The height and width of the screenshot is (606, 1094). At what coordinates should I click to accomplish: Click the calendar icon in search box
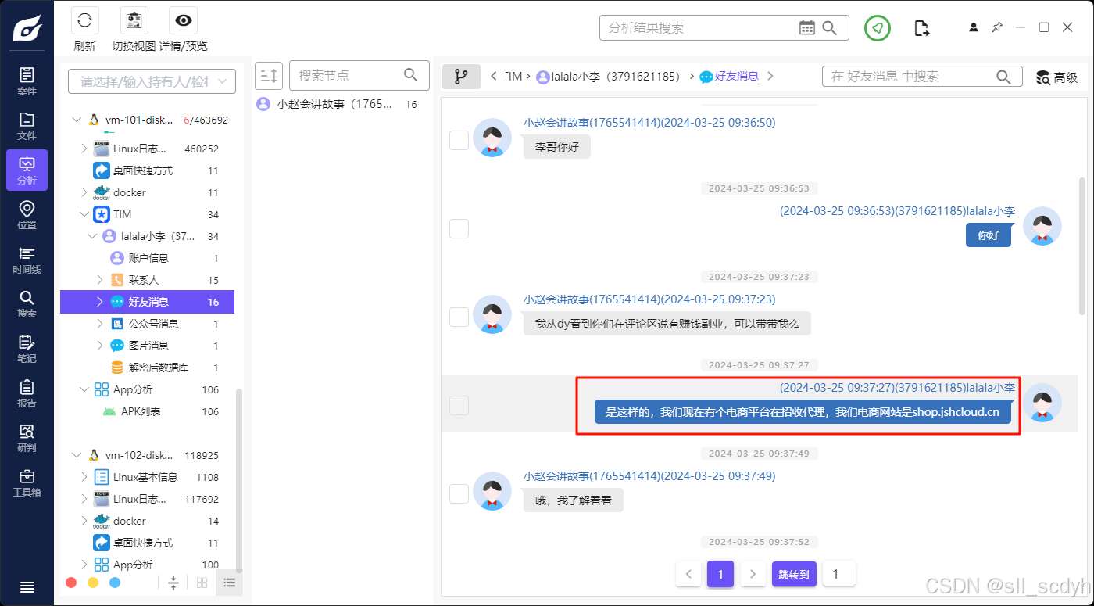pyautogui.click(x=807, y=27)
